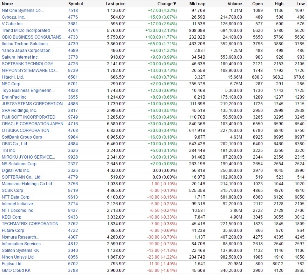Image resolution: width=307 pixels, height=274 pixels.
Task: Sort table by Volume header
Action: (235, 4)
